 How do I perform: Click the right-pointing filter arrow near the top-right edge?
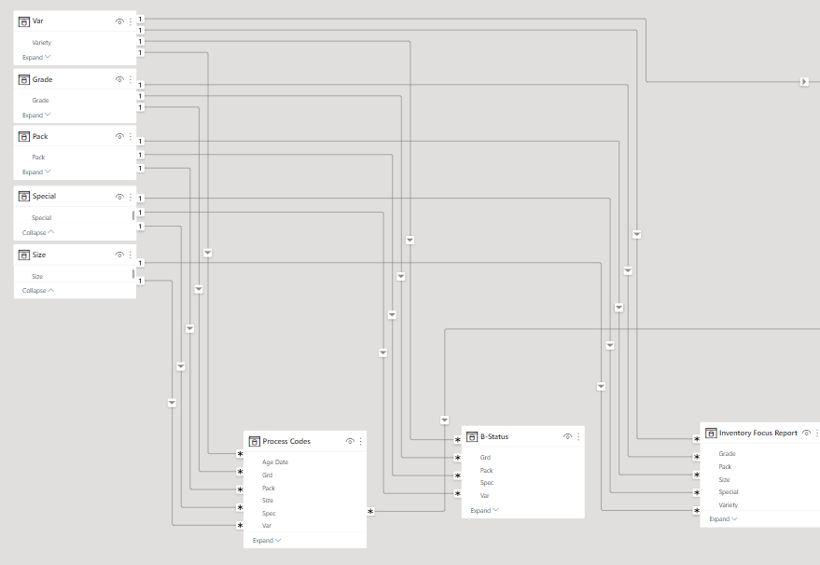[804, 81]
